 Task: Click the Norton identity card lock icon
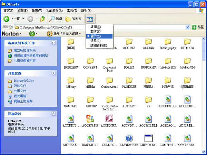49,34
